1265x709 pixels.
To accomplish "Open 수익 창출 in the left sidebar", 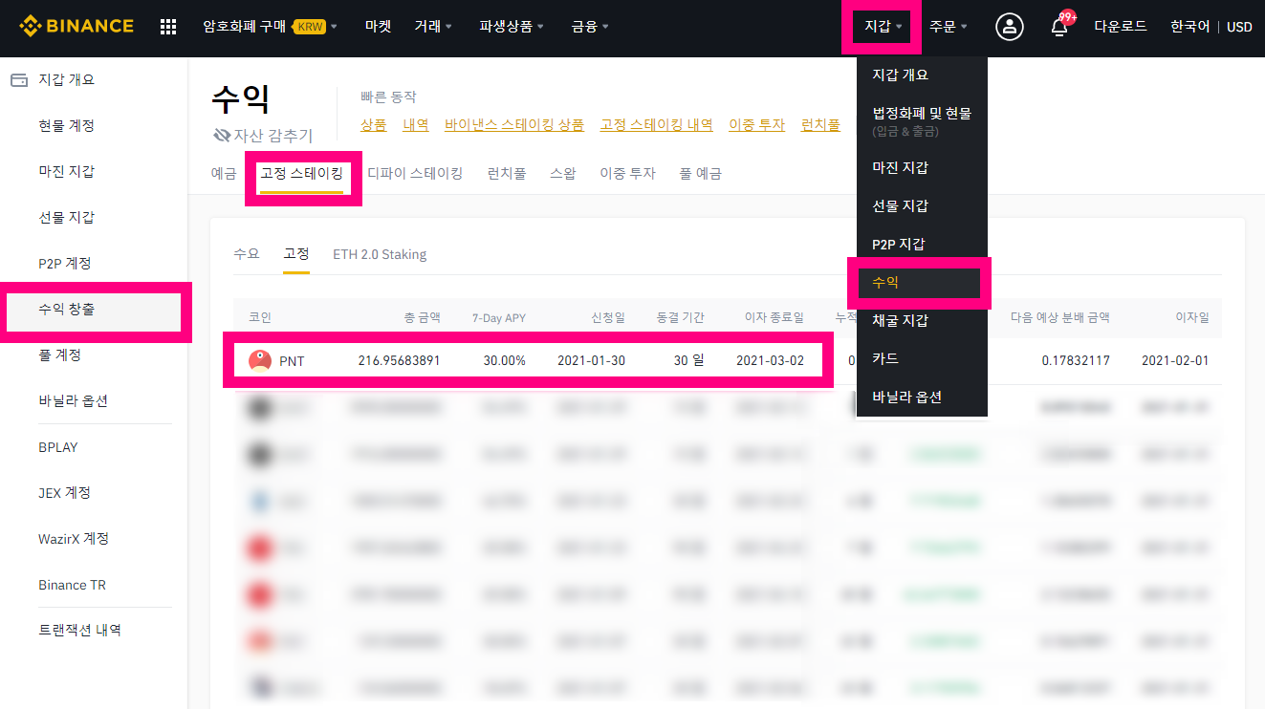I will pyautogui.click(x=94, y=310).
